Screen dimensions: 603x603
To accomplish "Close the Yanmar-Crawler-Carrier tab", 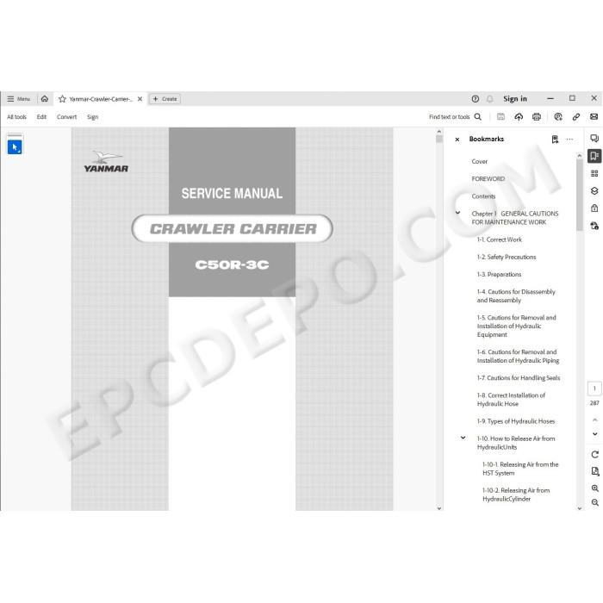I will coord(140,99).
